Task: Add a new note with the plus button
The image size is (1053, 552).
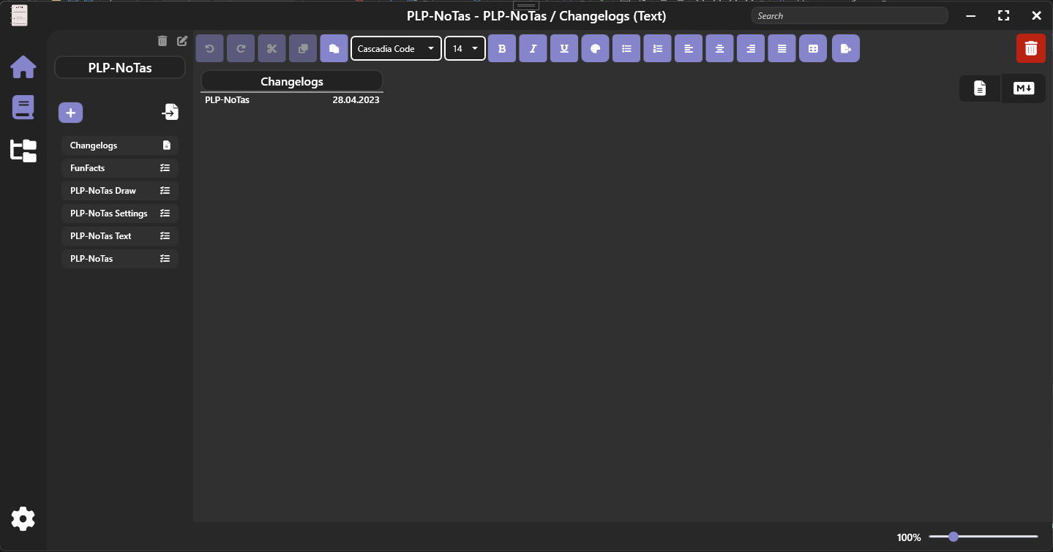Action: [70, 112]
